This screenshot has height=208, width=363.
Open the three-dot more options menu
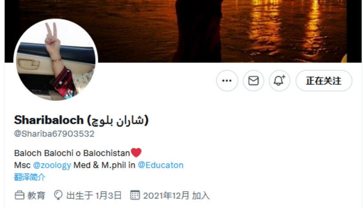[x=227, y=81]
